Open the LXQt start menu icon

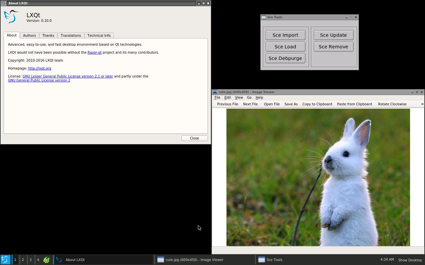(x=5, y=260)
